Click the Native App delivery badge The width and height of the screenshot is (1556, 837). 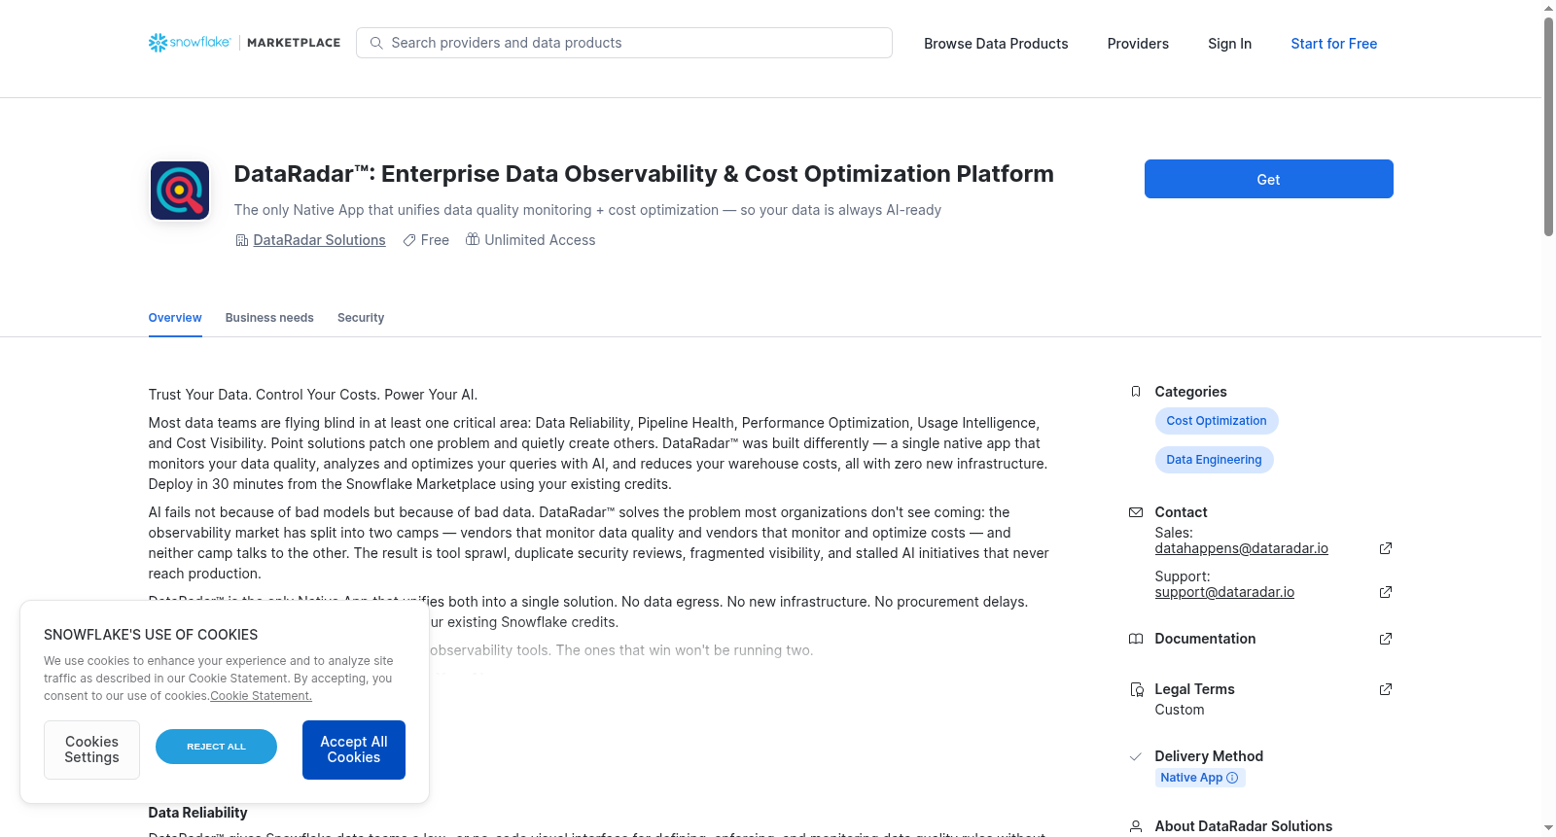click(1200, 778)
